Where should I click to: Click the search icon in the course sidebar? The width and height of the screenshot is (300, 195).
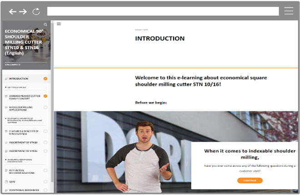coord(45,24)
